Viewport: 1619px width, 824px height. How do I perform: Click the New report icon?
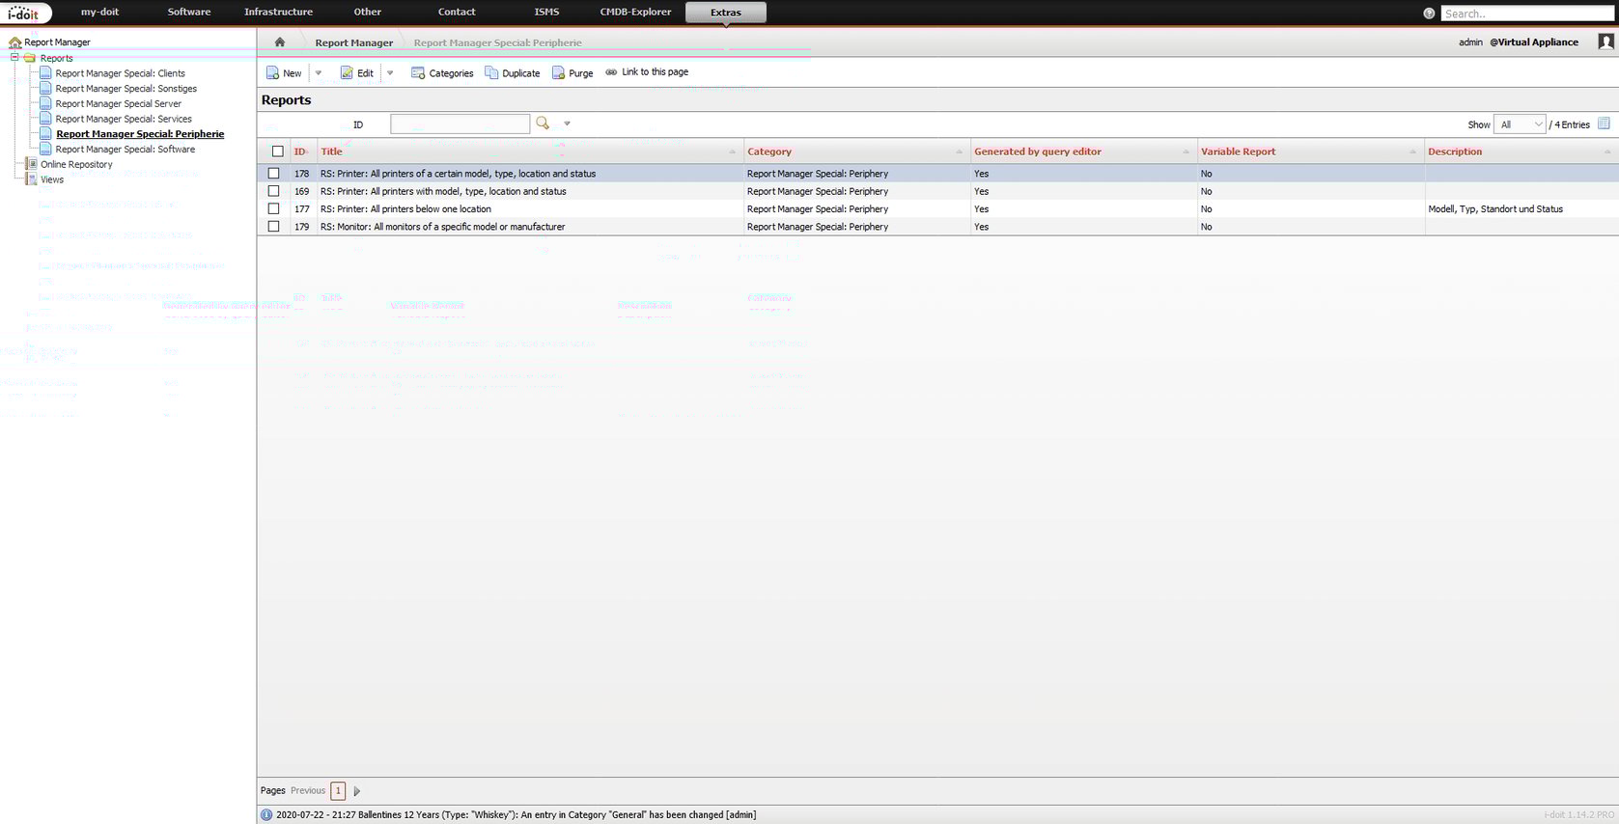click(x=272, y=73)
